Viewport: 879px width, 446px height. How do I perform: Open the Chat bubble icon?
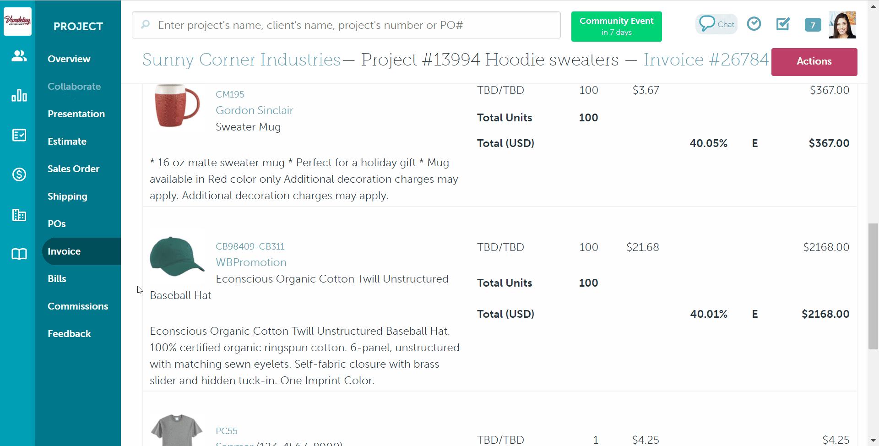(716, 24)
